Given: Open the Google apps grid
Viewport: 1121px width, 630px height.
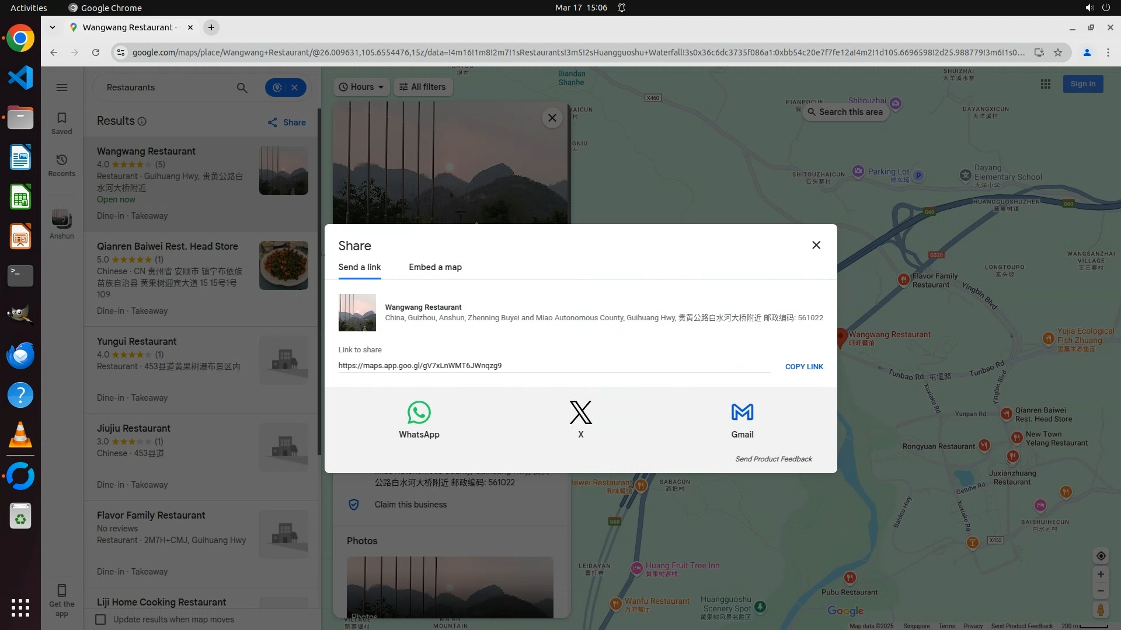Looking at the screenshot, I should point(1046,84).
